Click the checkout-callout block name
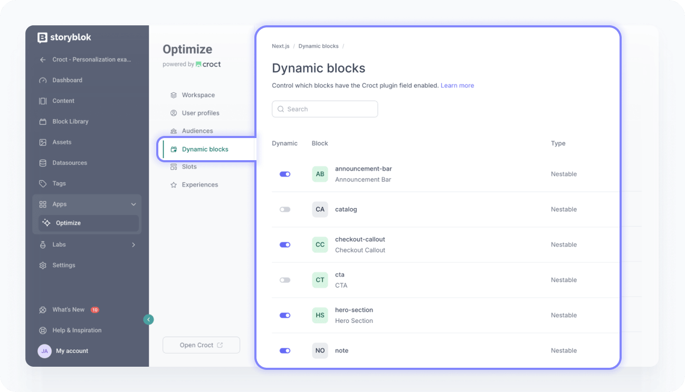 click(360, 239)
